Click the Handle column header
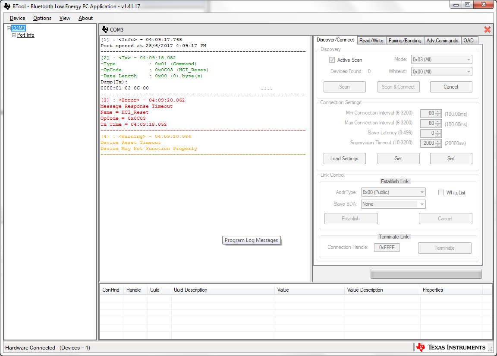 coord(135,290)
